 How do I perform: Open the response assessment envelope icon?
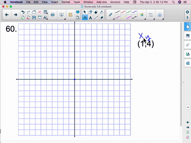pos(70,15)
